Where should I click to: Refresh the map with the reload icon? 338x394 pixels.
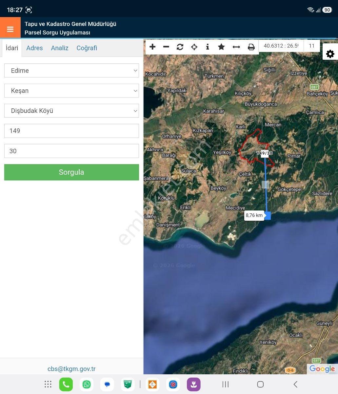(x=180, y=47)
